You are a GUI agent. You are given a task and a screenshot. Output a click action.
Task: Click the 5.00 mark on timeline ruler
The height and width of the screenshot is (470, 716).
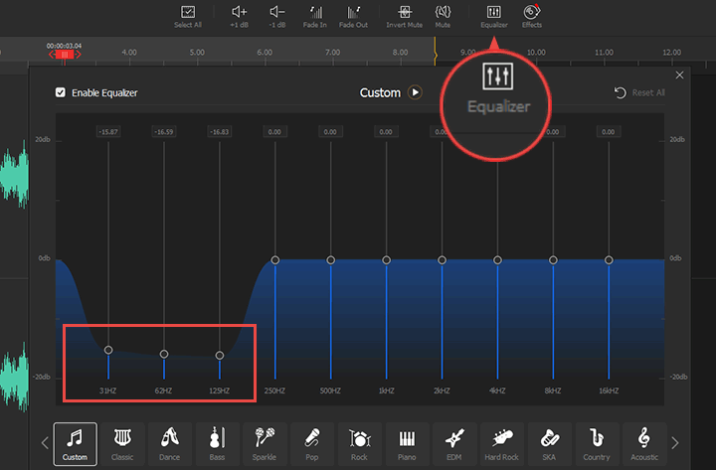[197, 52]
